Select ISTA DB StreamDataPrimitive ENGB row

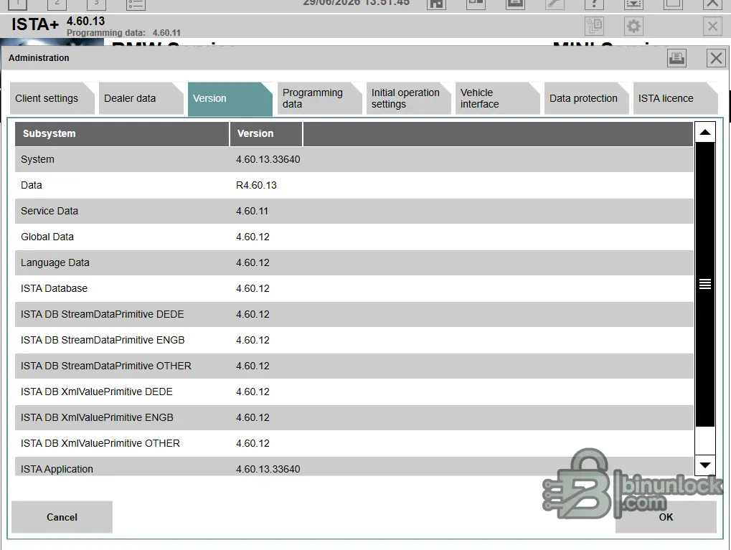(x=354, y=340)
